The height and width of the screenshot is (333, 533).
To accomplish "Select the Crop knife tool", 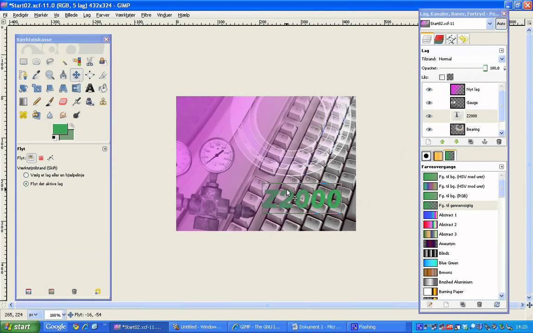I will [103, 75].
